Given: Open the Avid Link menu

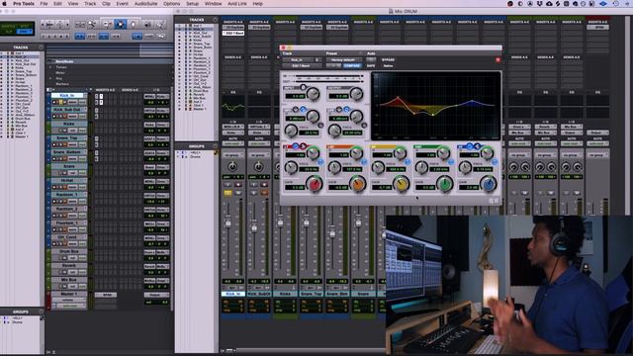Looking at the screenshot, I should click(236, 4).
